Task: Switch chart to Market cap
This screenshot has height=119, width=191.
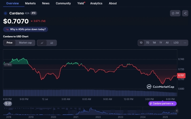Action: [x=25, y=43]
